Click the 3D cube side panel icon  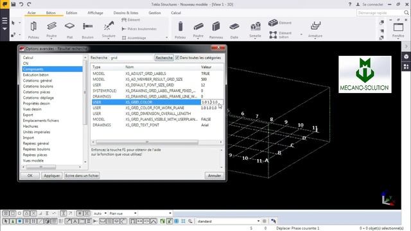[x=407, y=56]
